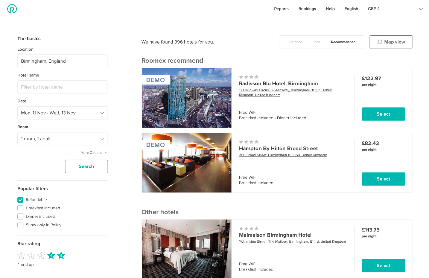The width and height of the screenshot is (429, 278).
Task: Enable Show only In Policy filter
Action: tap(20, 225)
